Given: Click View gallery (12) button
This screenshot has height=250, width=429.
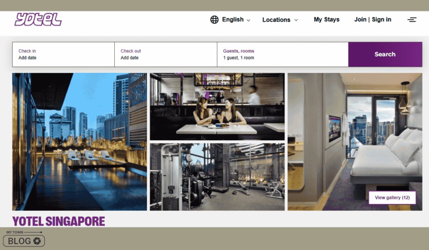Looking at the screenshot, I should click(x=392, y=198).
